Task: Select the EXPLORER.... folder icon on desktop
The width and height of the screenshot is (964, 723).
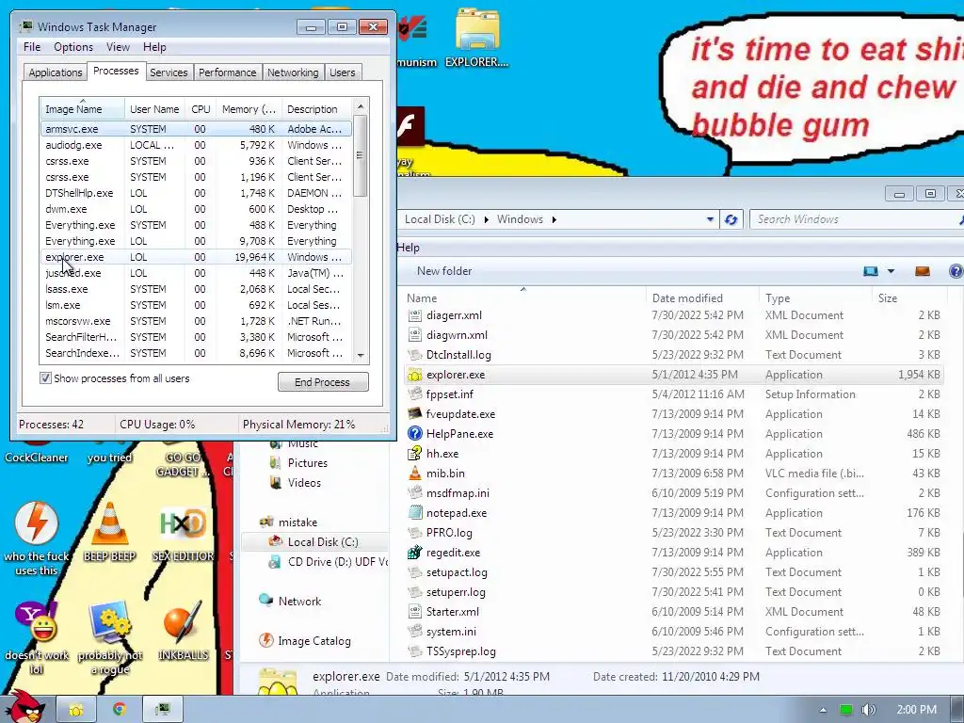Action: (476, 37)
